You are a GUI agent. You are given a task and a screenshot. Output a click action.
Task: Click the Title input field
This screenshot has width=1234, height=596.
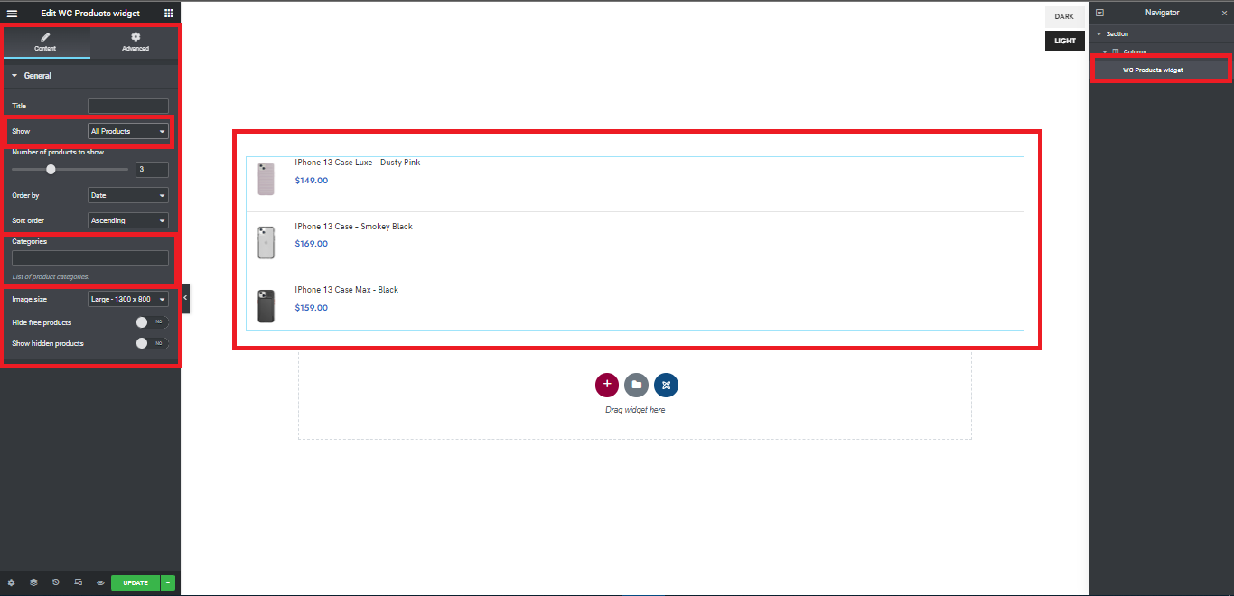(128, 106)
